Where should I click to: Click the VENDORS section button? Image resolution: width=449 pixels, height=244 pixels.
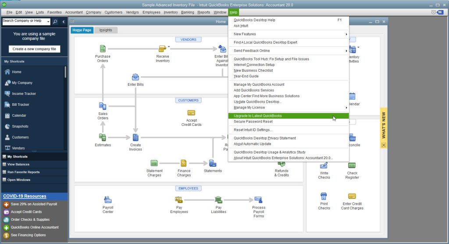(189, 39)
